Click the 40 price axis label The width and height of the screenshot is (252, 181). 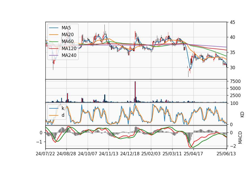click(232, 37)
